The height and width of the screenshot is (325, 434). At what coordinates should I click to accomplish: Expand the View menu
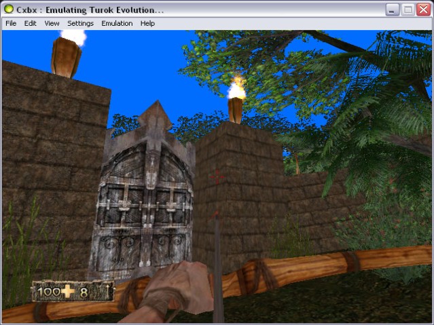pyautogui.click(x=52, y=23)
